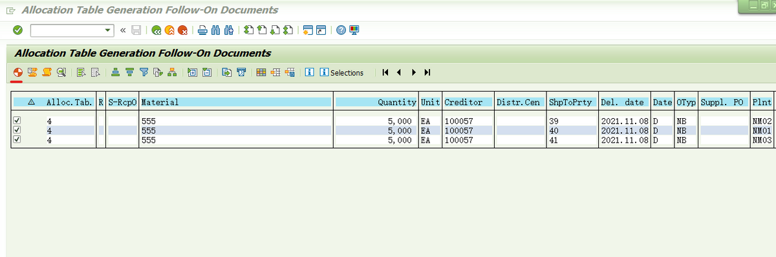
Task: Click the Find binoculars icon
Action: click(x=215, y=30)
